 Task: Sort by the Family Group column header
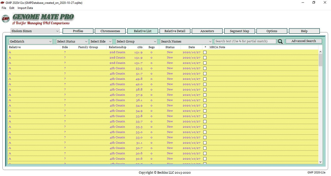click(x=88, y=47)
